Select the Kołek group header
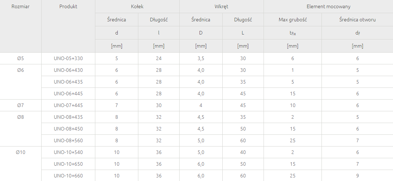Screen dimensions: 393x181 coord(137,6)
